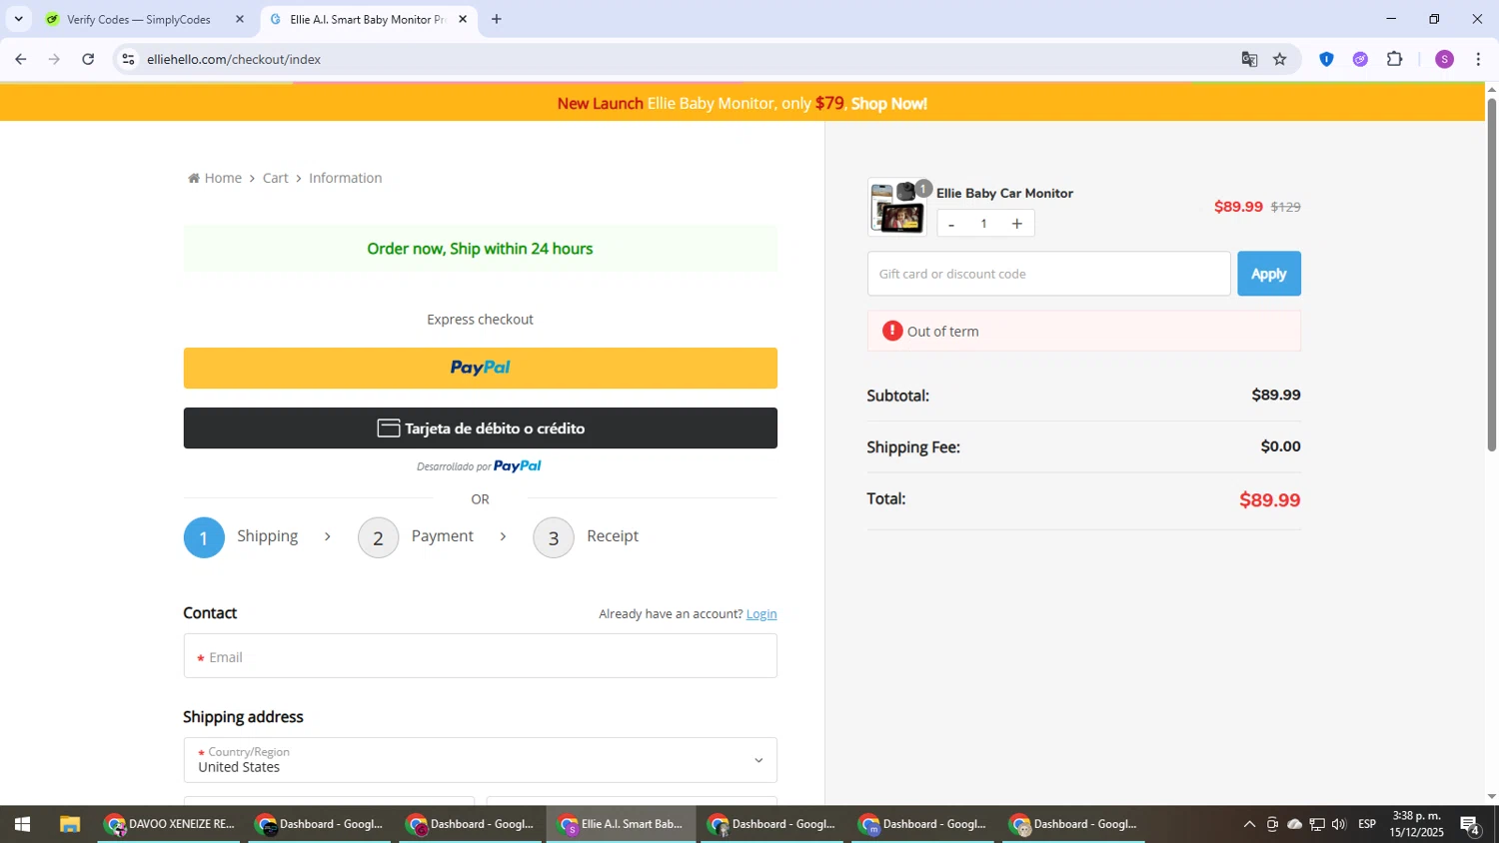1499x843 pixels.
Task: Click the quantity value field
Action: point(983,224)
